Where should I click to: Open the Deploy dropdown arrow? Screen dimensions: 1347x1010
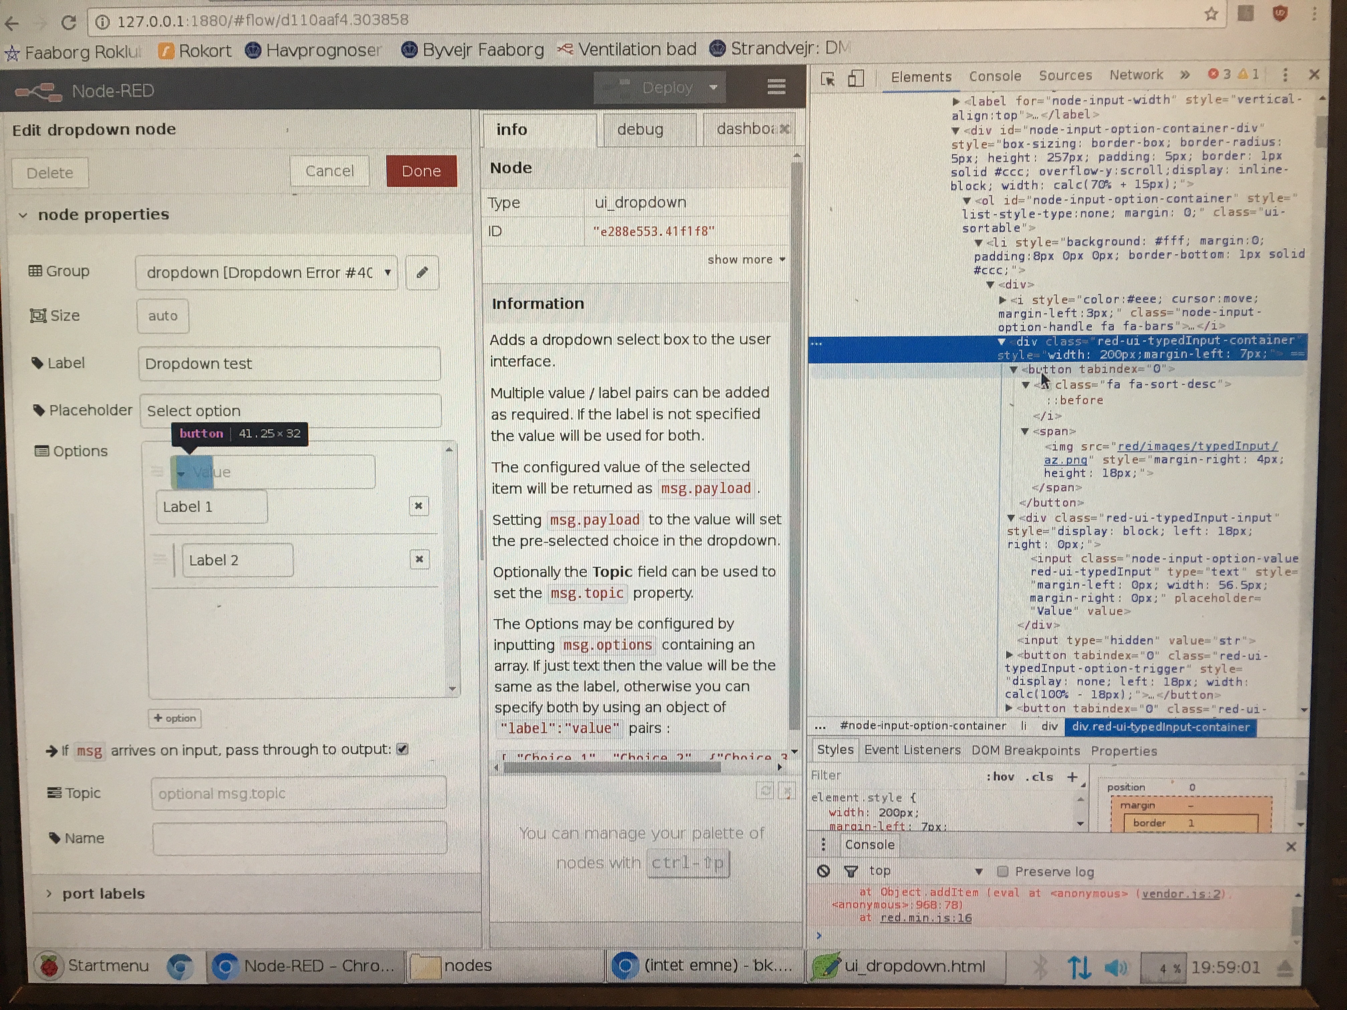(x=714, y=87)
